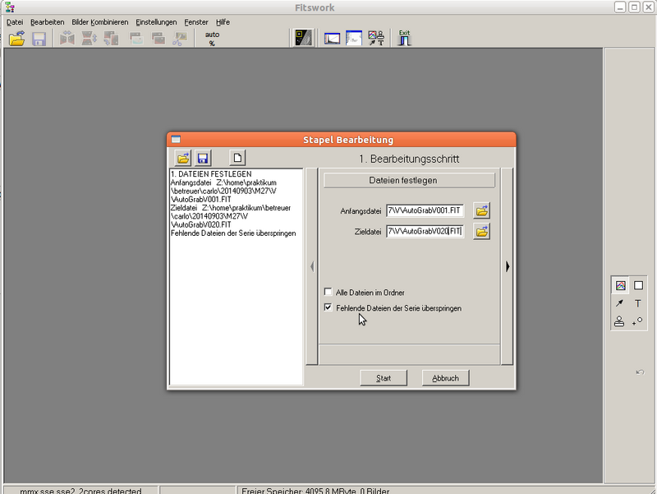Browse for the Zieldatei using its folder button
Image resolution: width=657 pixels, height=494 pixels.
coord(481,232)
